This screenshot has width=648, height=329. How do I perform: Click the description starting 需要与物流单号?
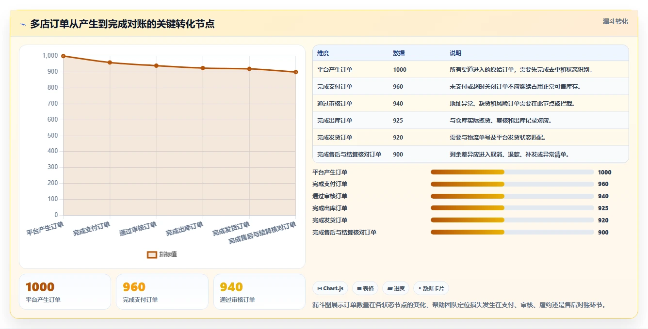coord(498,138)
